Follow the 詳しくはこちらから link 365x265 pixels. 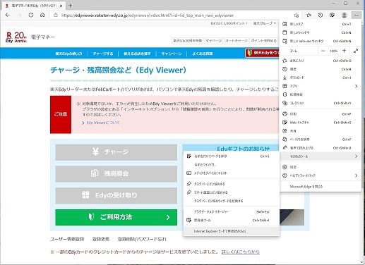click(241, 252)
